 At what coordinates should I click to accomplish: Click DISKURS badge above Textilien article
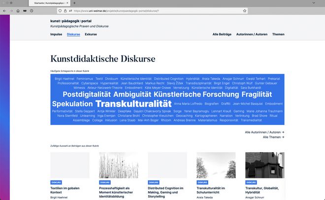pyautogui.click(x=56, y=182)
